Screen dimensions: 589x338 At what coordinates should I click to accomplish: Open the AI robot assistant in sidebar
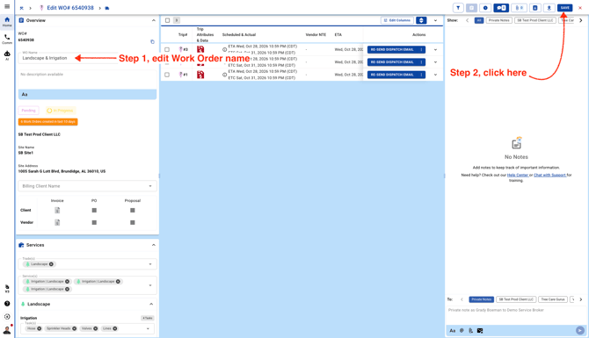click(x=7, y=55)
